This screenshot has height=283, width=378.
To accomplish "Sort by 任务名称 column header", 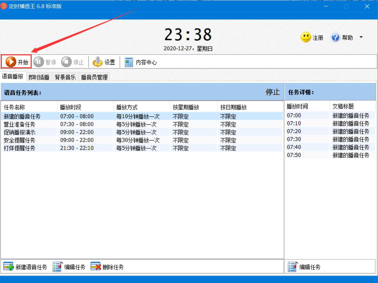I will pyautogui.click(x=29, y=107).
